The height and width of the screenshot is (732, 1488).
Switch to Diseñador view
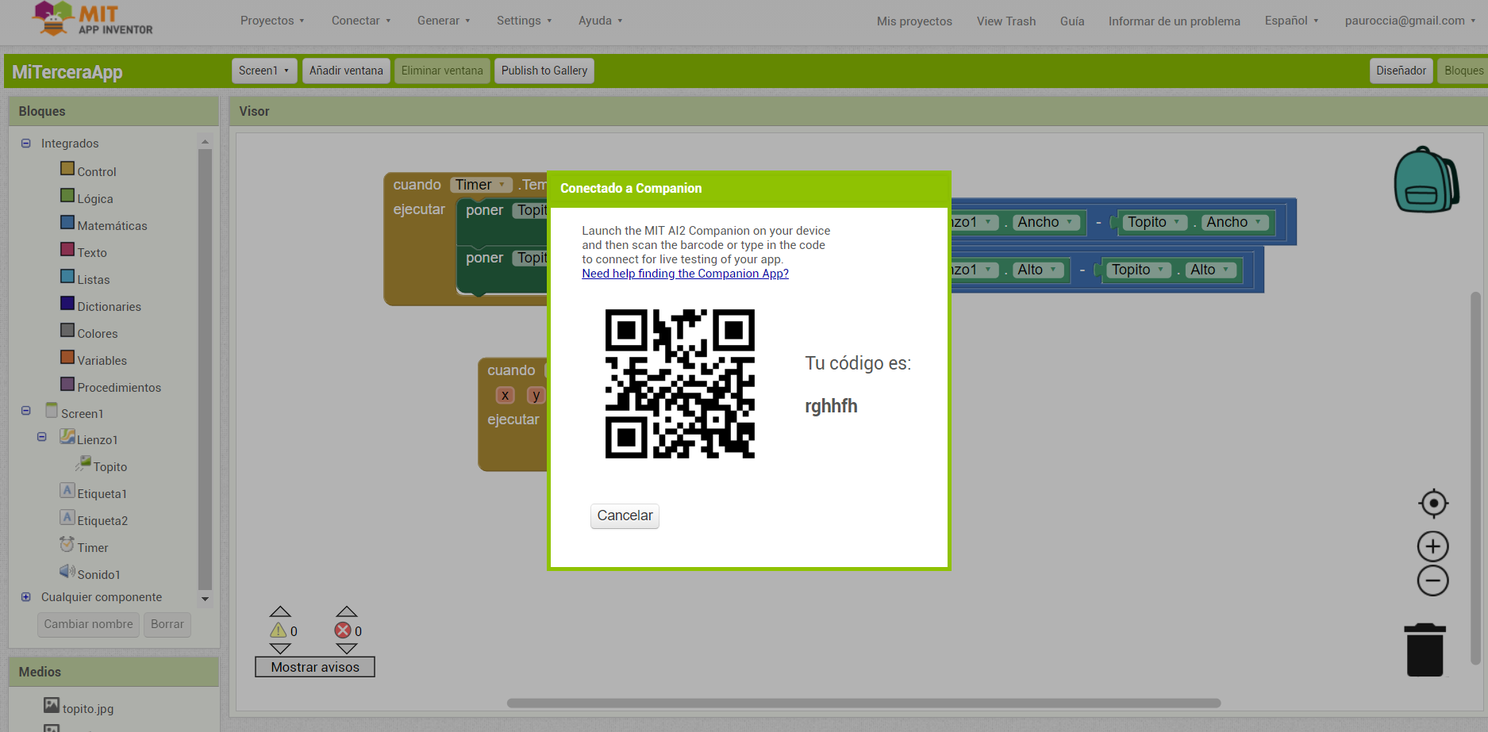click(1401, 71)
